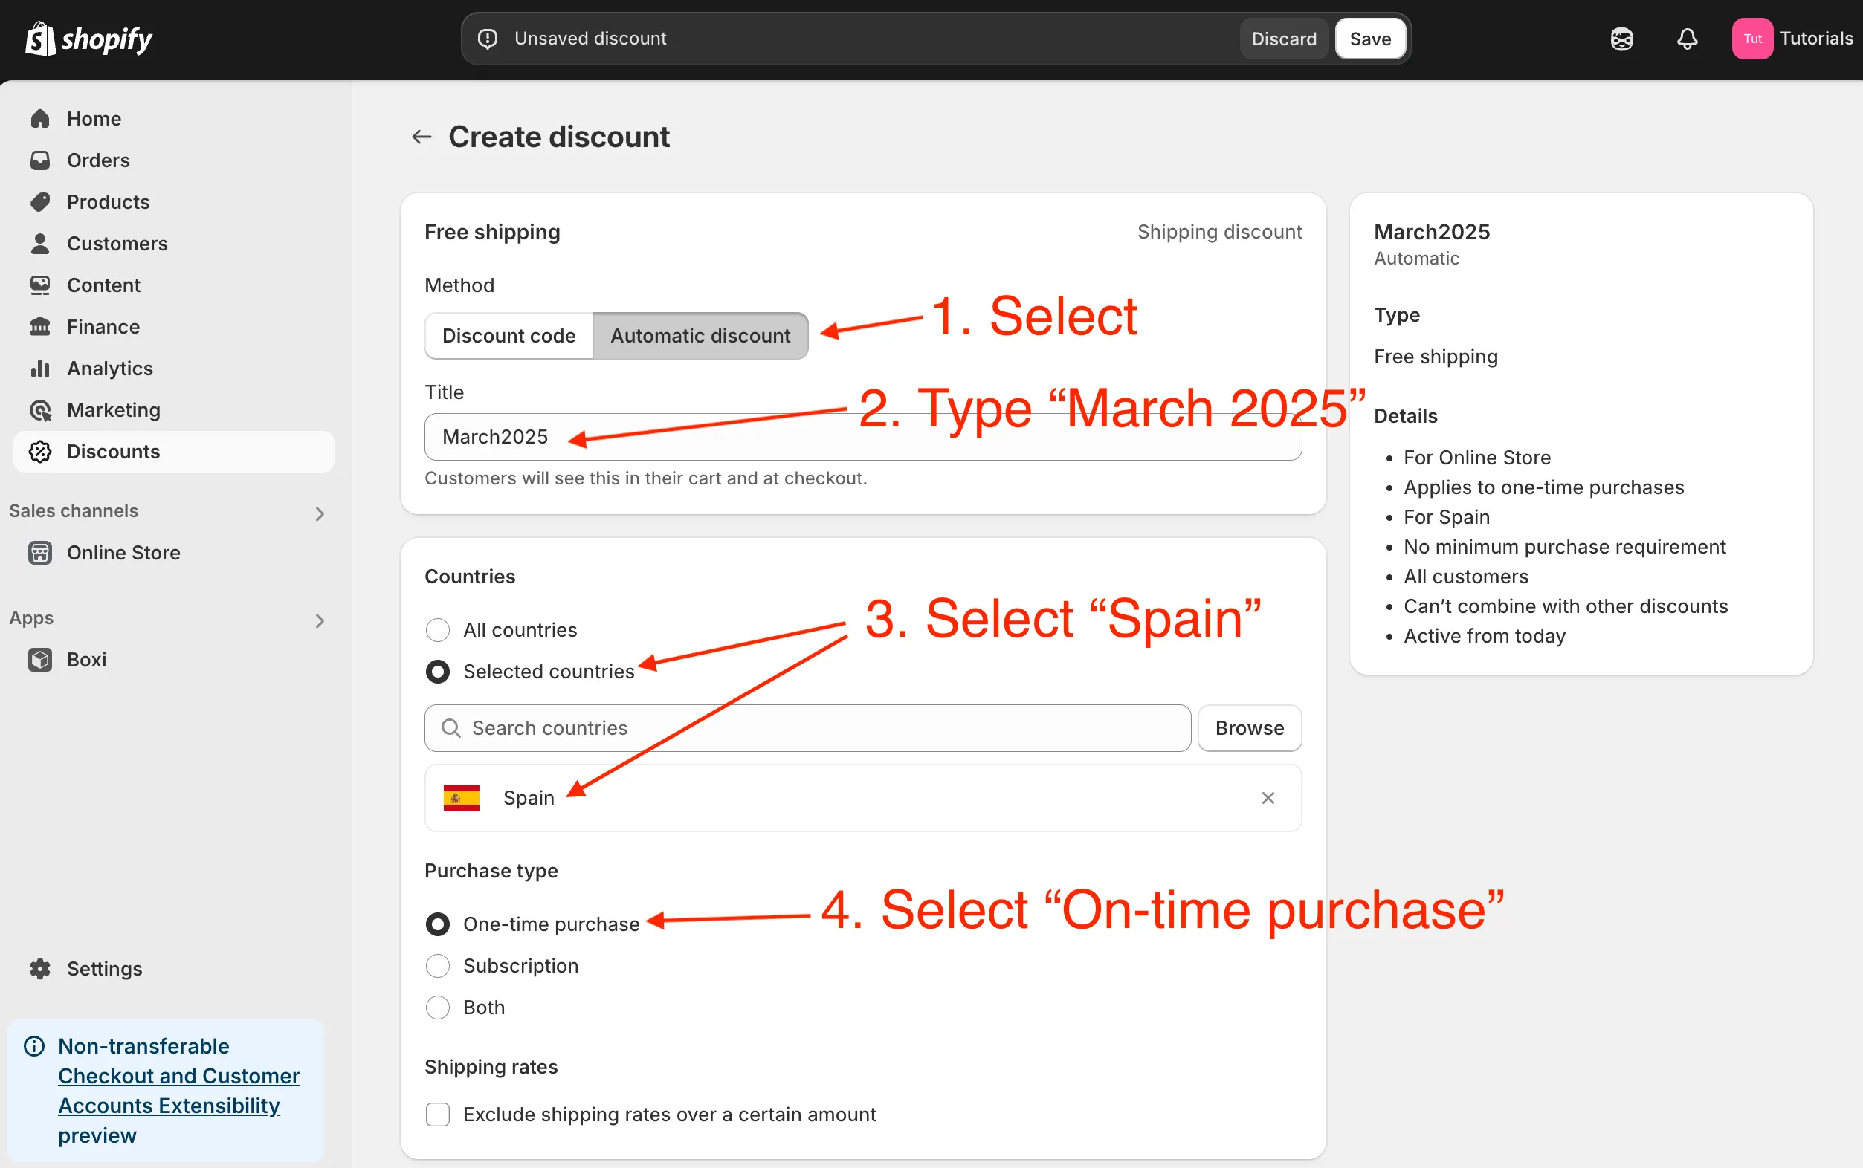Open the Customers section
1863x1168 pixels.
(117, 244)
